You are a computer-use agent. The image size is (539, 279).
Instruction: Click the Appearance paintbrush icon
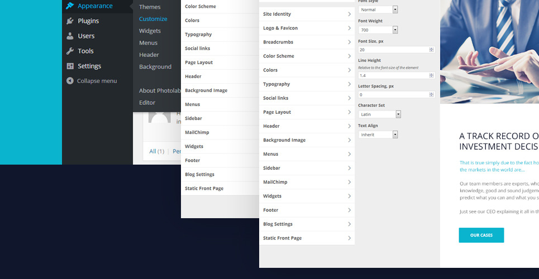pos(70,6)
